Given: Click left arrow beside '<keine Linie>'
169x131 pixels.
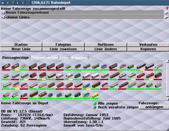Looking at the screenshot, I should [x=3, y=17].
